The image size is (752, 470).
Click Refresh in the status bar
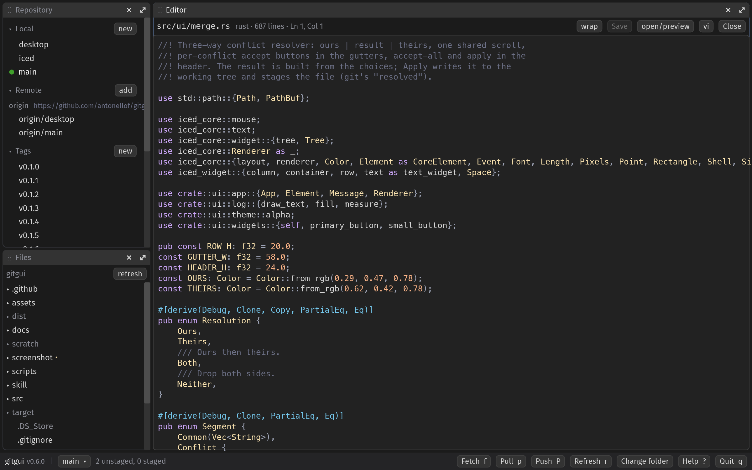(x=591, y=461)
